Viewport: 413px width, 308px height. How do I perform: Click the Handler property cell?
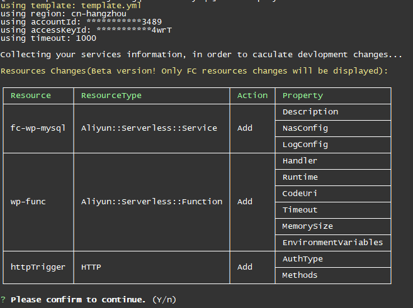pyautogui.click(x=300, y=161)
